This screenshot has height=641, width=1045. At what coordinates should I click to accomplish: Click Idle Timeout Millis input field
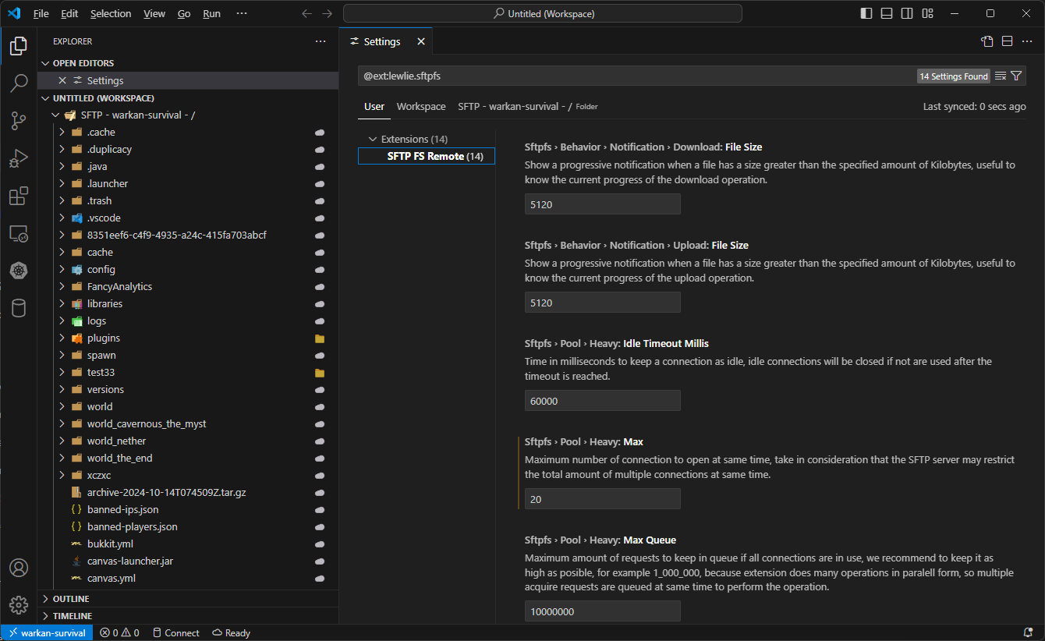pyautogui.click(x=603, y=401)
